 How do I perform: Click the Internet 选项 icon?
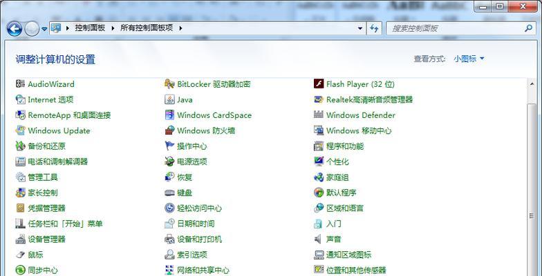[21, 99]
